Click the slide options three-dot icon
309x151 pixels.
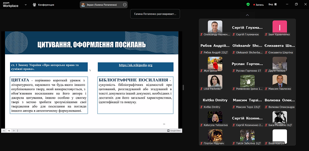(17, 131)
